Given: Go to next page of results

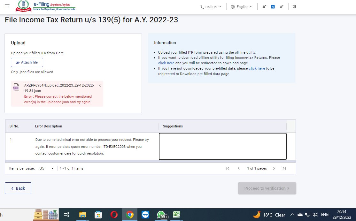Looking at the screenshot, I should [x=274, y=168].
